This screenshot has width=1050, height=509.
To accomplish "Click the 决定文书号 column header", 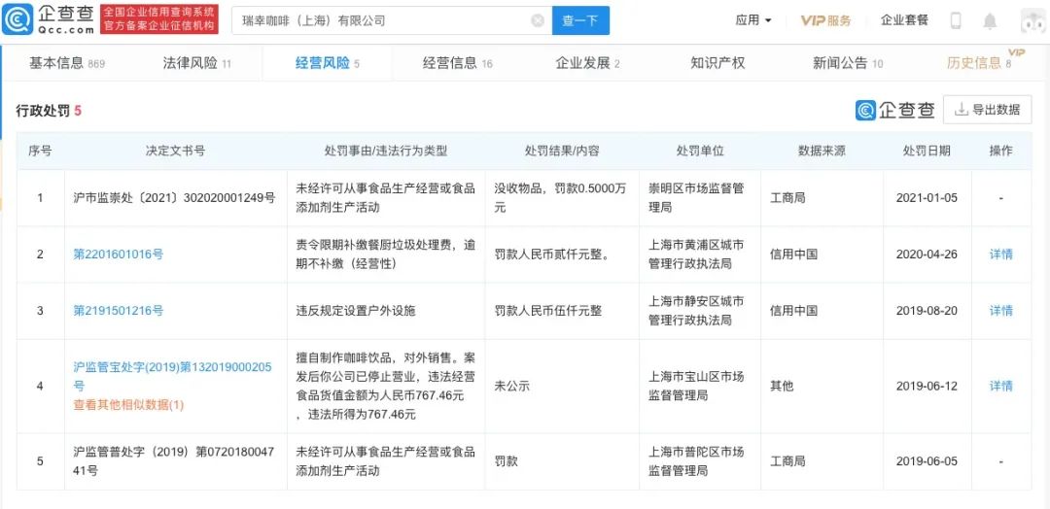I will 175,152.
